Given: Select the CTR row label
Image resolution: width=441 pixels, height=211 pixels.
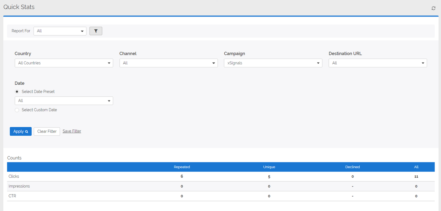Looking at the screenshot, I should (12, 196).
